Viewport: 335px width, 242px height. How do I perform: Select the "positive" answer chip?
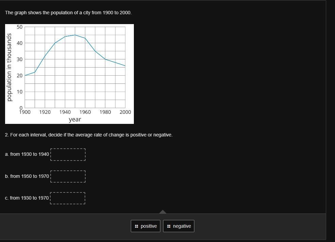coord(145,226)
